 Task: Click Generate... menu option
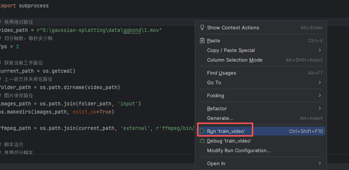coord(220,118)
